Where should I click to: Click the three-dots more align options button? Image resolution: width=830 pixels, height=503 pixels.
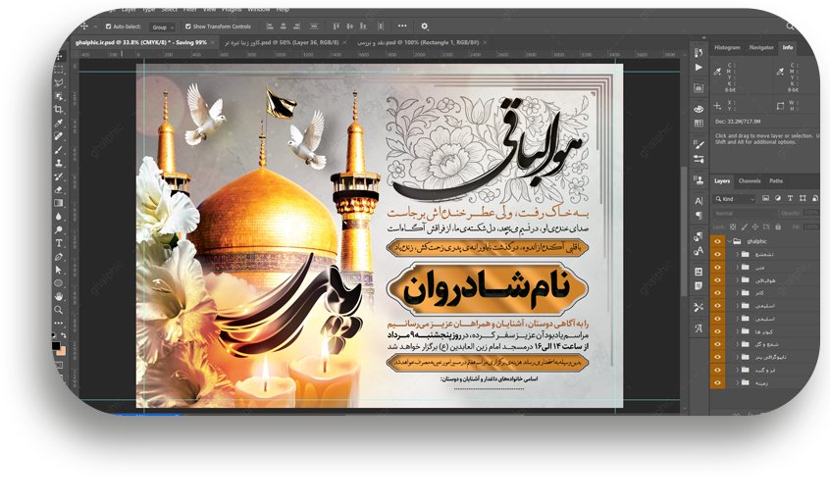tap(402, 26)
